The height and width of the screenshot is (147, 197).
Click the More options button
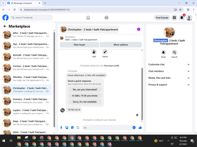(x=121, y=45)
